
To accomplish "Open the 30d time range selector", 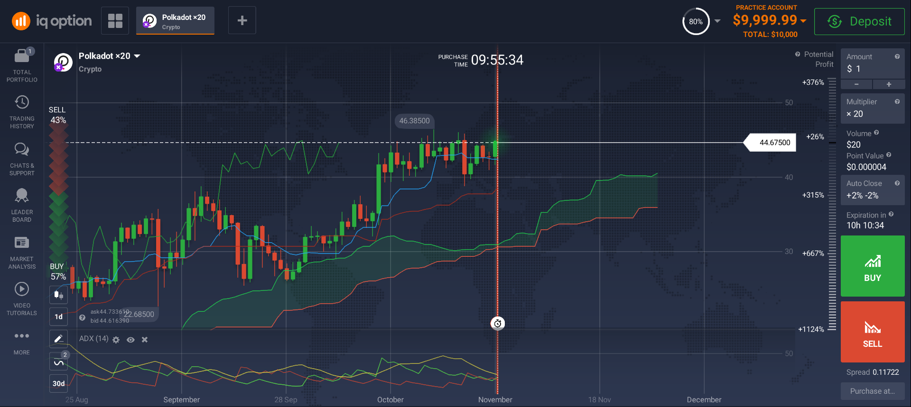I will coord(58,383).
